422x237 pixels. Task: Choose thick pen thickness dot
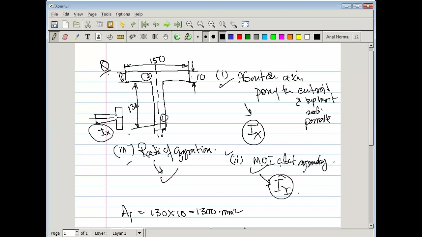(213, 37)
